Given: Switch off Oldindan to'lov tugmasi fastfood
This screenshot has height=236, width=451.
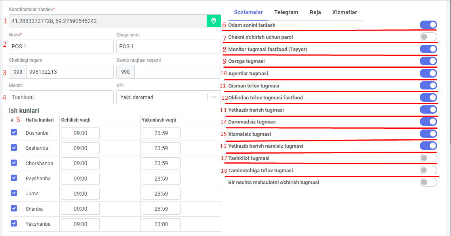Looking at the screenshot, I should 428,97.
